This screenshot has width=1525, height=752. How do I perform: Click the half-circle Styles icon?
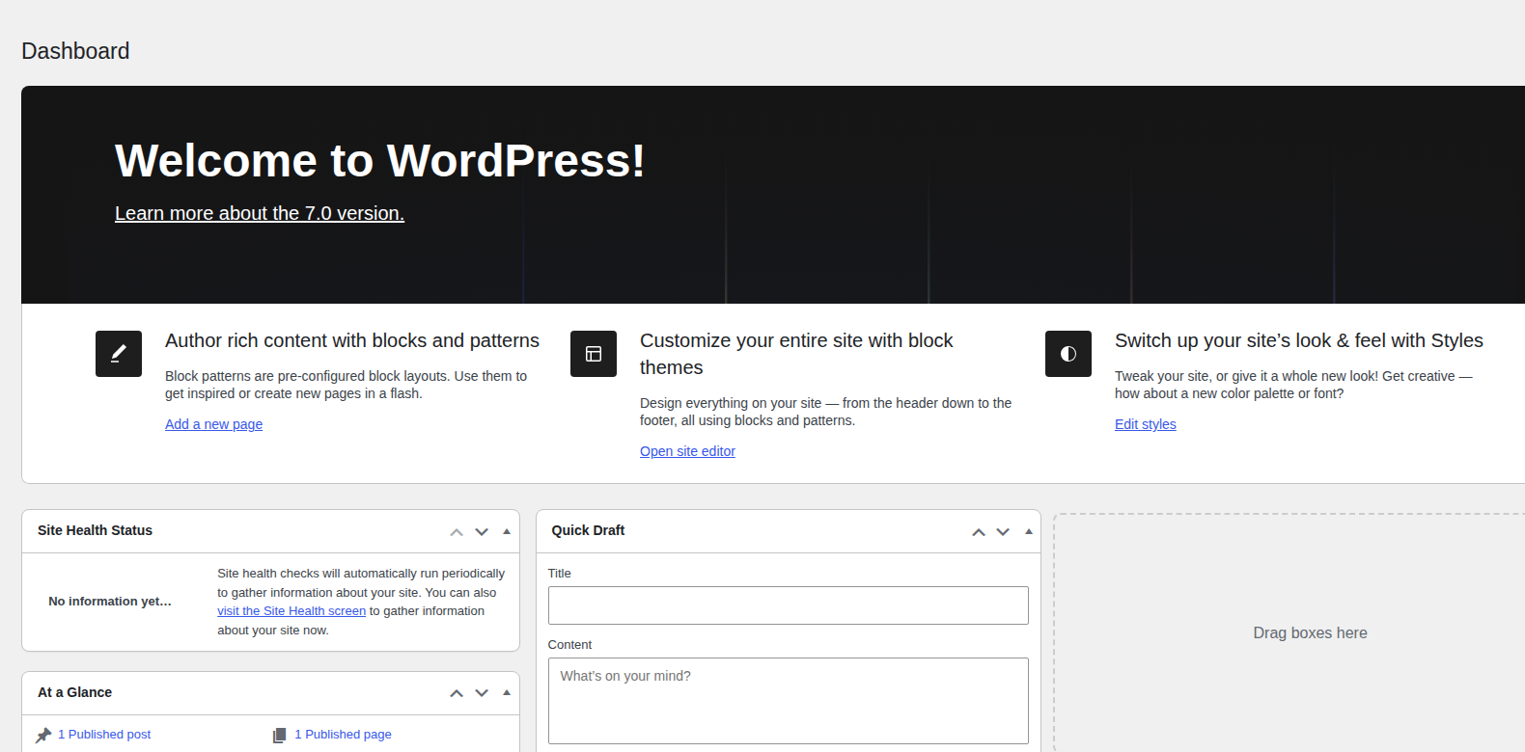pyautogui.click(x=1068, y=354)
